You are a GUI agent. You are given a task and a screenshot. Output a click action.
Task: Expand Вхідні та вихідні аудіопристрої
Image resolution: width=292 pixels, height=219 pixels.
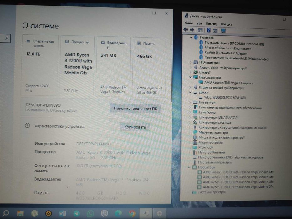pos(190,87)
